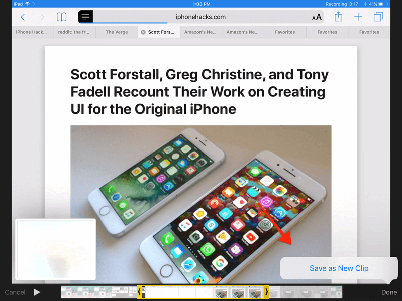Click the left yellow trim handle

click(x=139, y=292)
